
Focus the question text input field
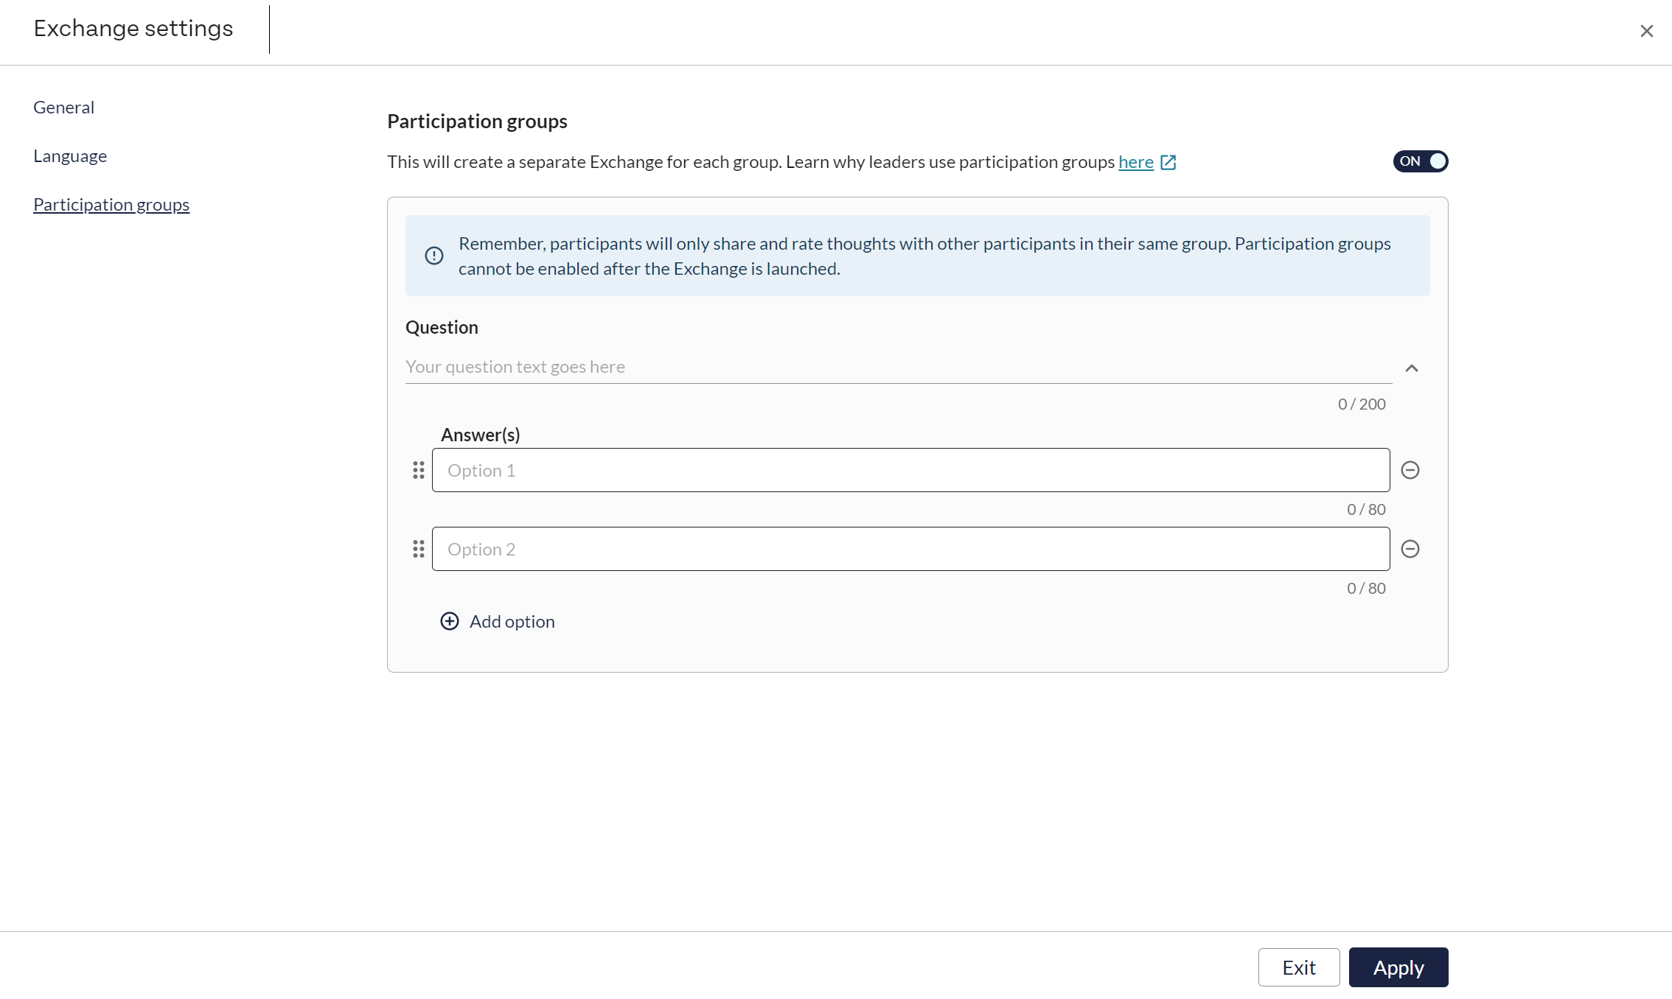coord(898,367)
